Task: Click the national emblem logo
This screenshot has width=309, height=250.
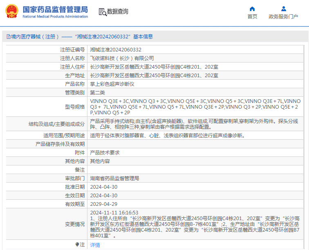Action: pos(12,11)
